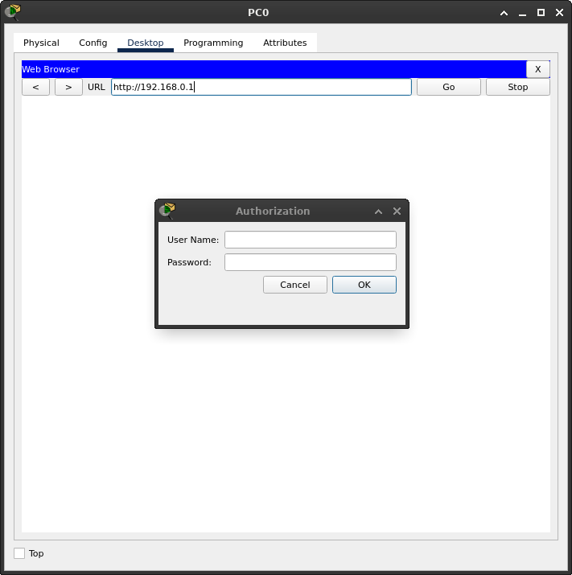Click the Packet Tracer icon in PC0 title bar
The height and width of the screenshot is (575, 572).
(x=12, y=12)
